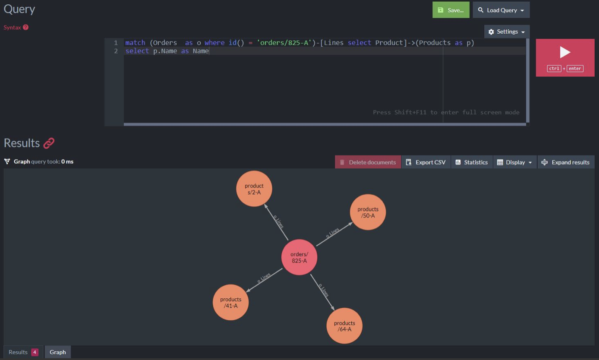Viewport: 599px width, 360px height.
Task: Click the disk icon on Save button
Action: click(x=440, y=10)
